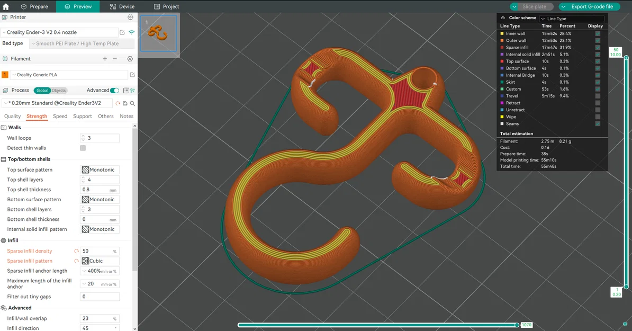Screen dimensions: 632x331
Task: Switch to the Quality settings tab
Action: point(12,116)
